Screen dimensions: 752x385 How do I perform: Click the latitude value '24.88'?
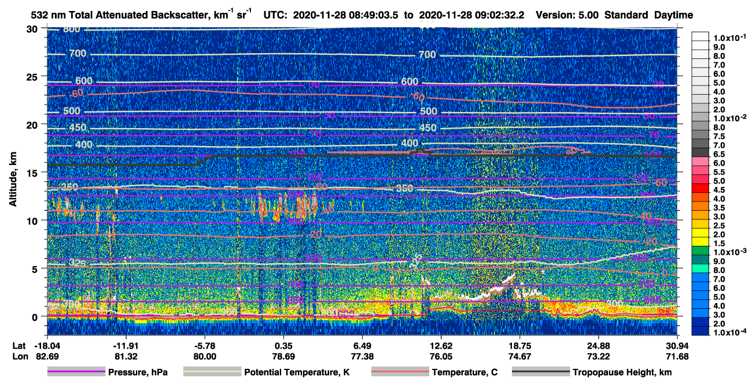[x=599, y=345]
